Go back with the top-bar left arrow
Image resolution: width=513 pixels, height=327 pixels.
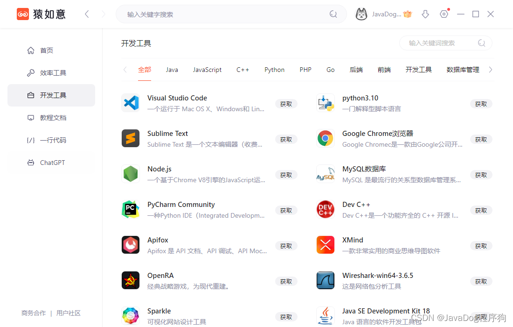87,14
